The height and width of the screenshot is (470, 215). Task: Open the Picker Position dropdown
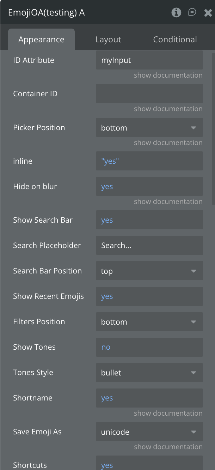pyautogui.click(x=149, y=128)
